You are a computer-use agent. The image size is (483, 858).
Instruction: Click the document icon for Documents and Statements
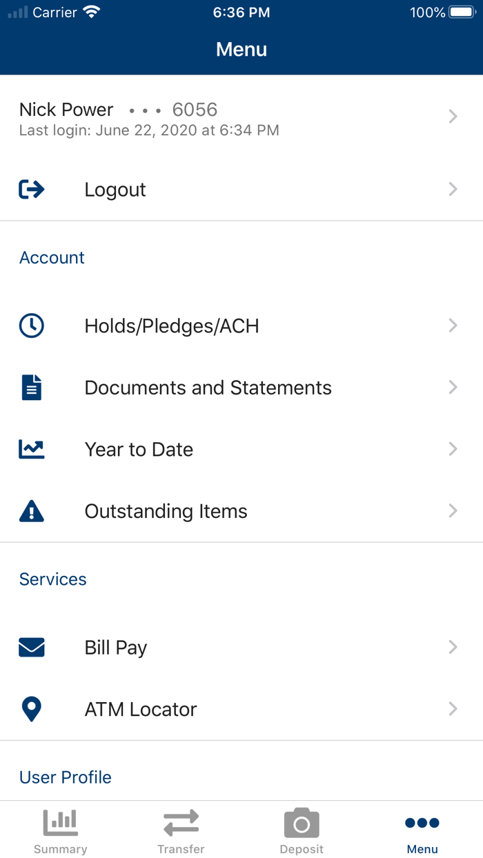tap(31, 387)
